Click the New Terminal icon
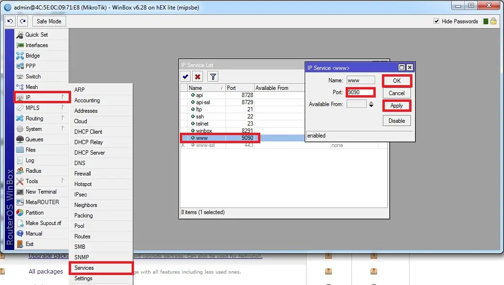The width and height of the screenshot is (504, 285). 20,192
